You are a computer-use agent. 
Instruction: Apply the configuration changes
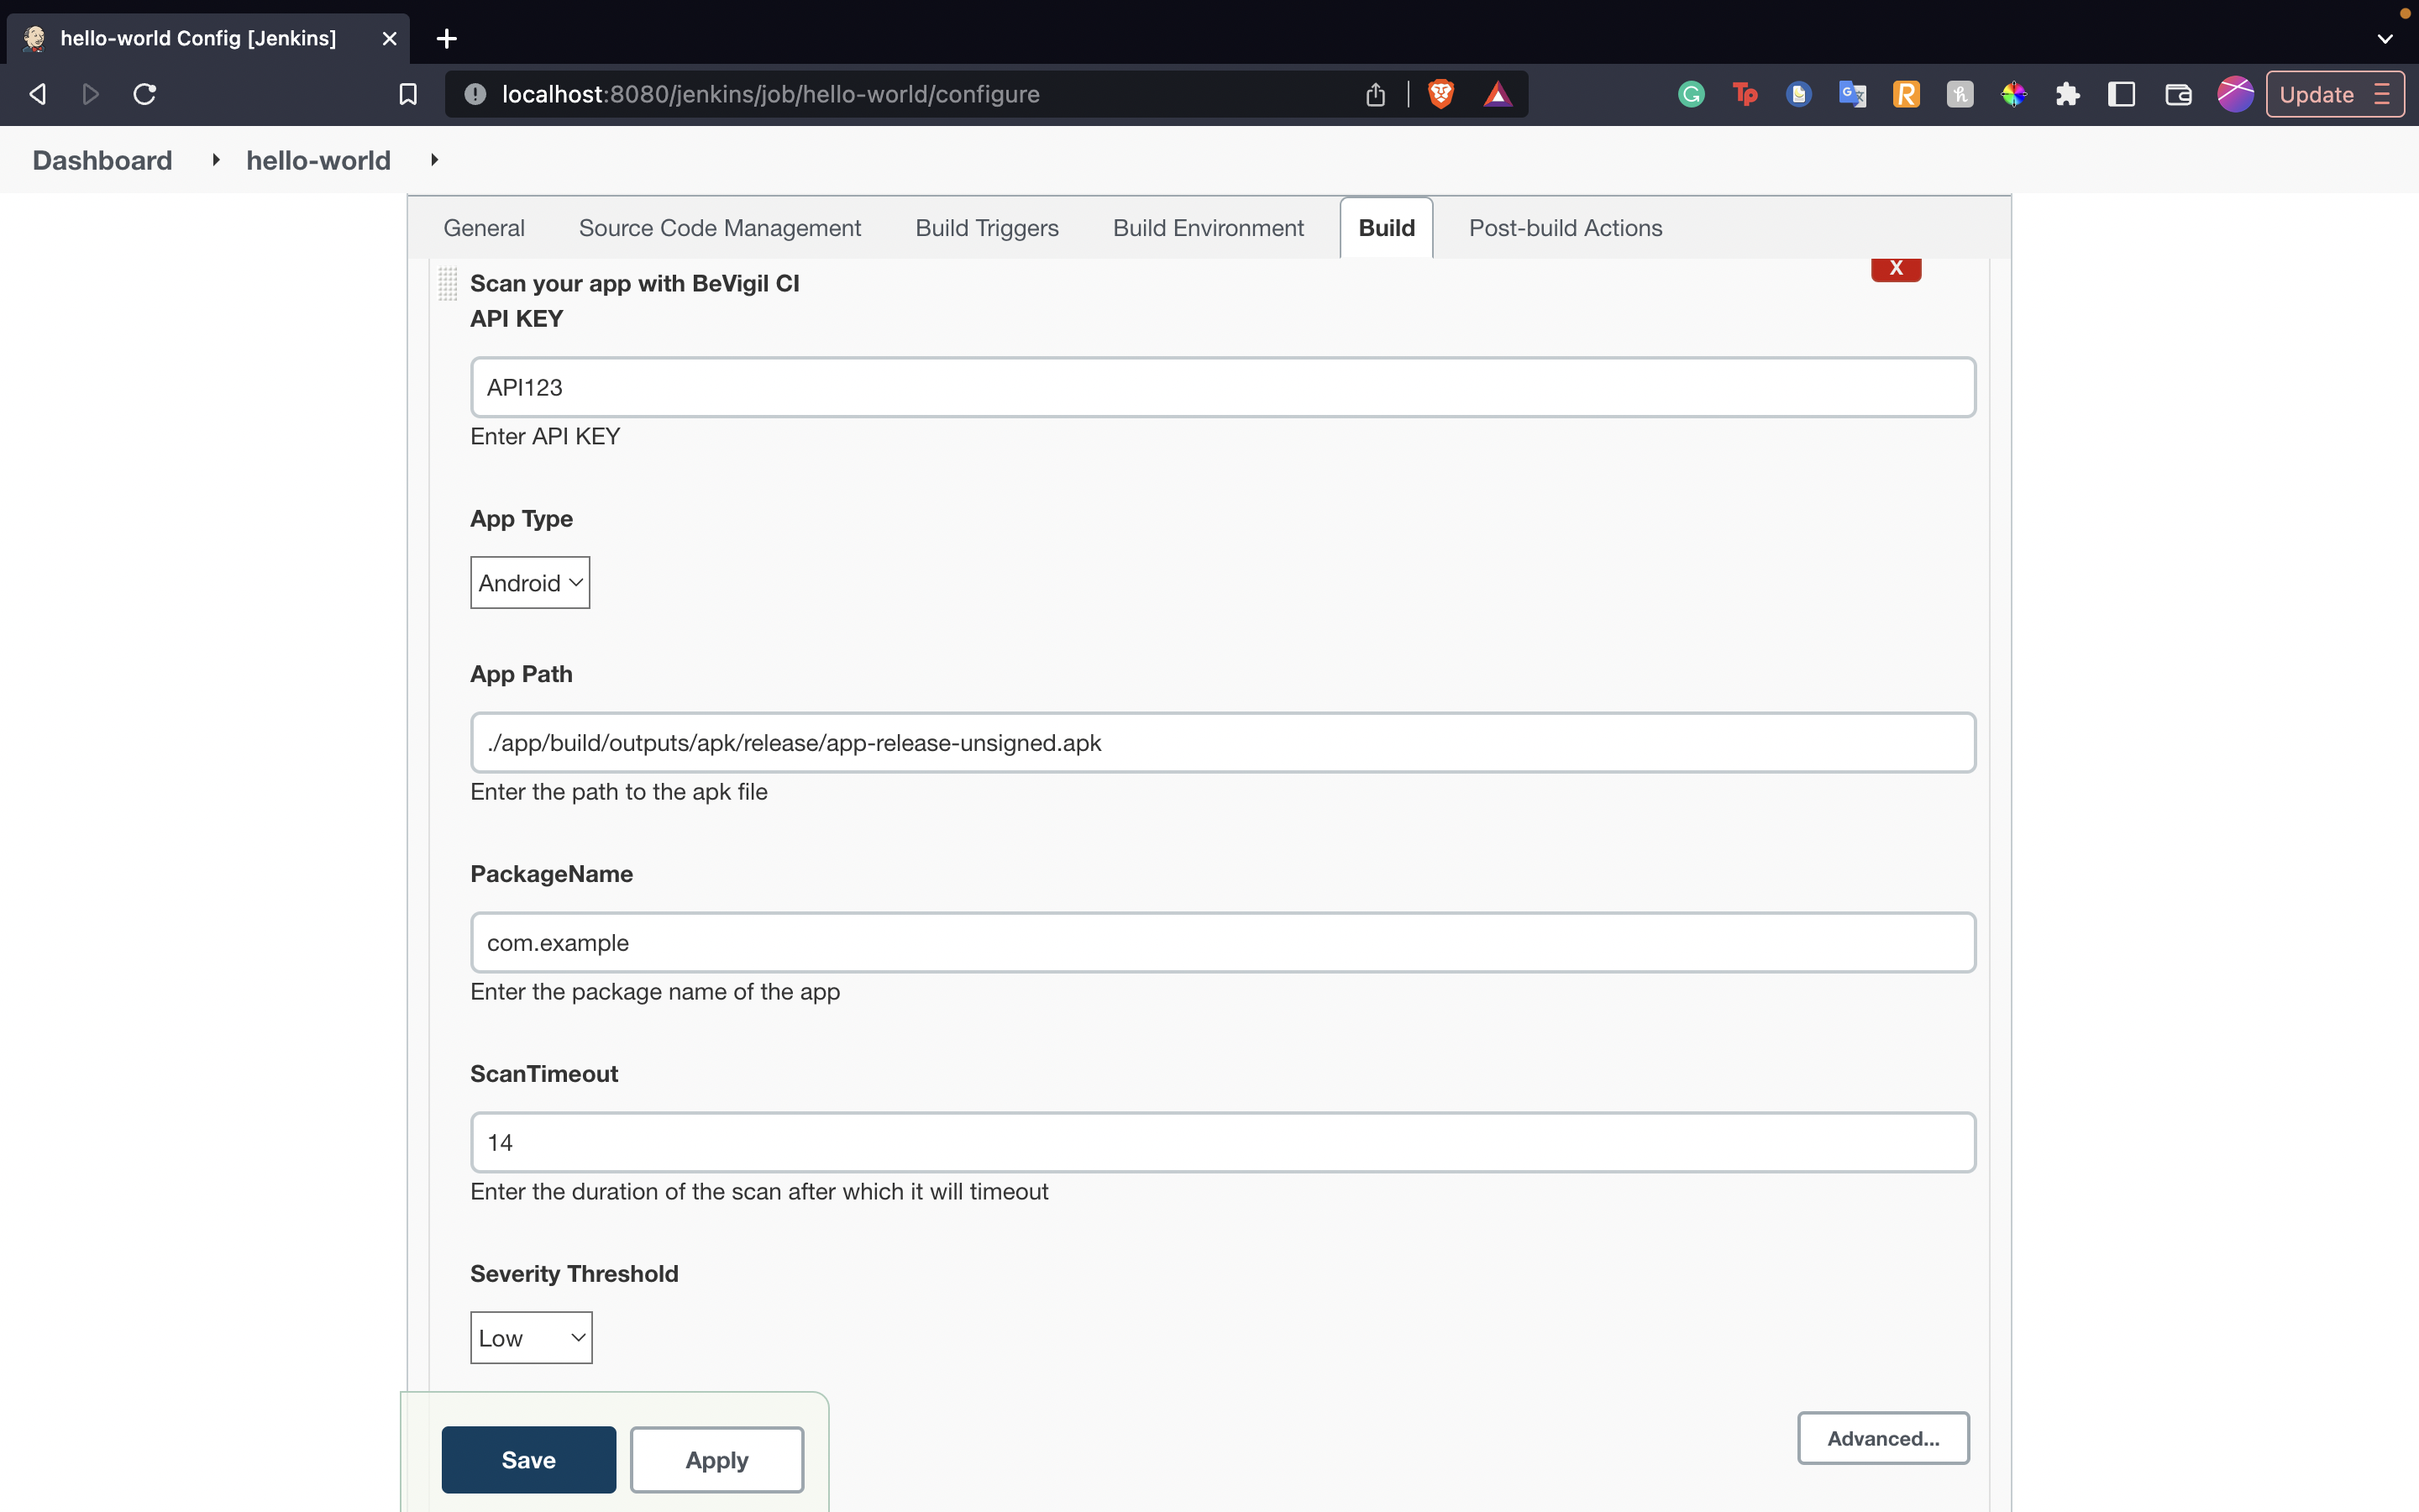point(716,1459)
